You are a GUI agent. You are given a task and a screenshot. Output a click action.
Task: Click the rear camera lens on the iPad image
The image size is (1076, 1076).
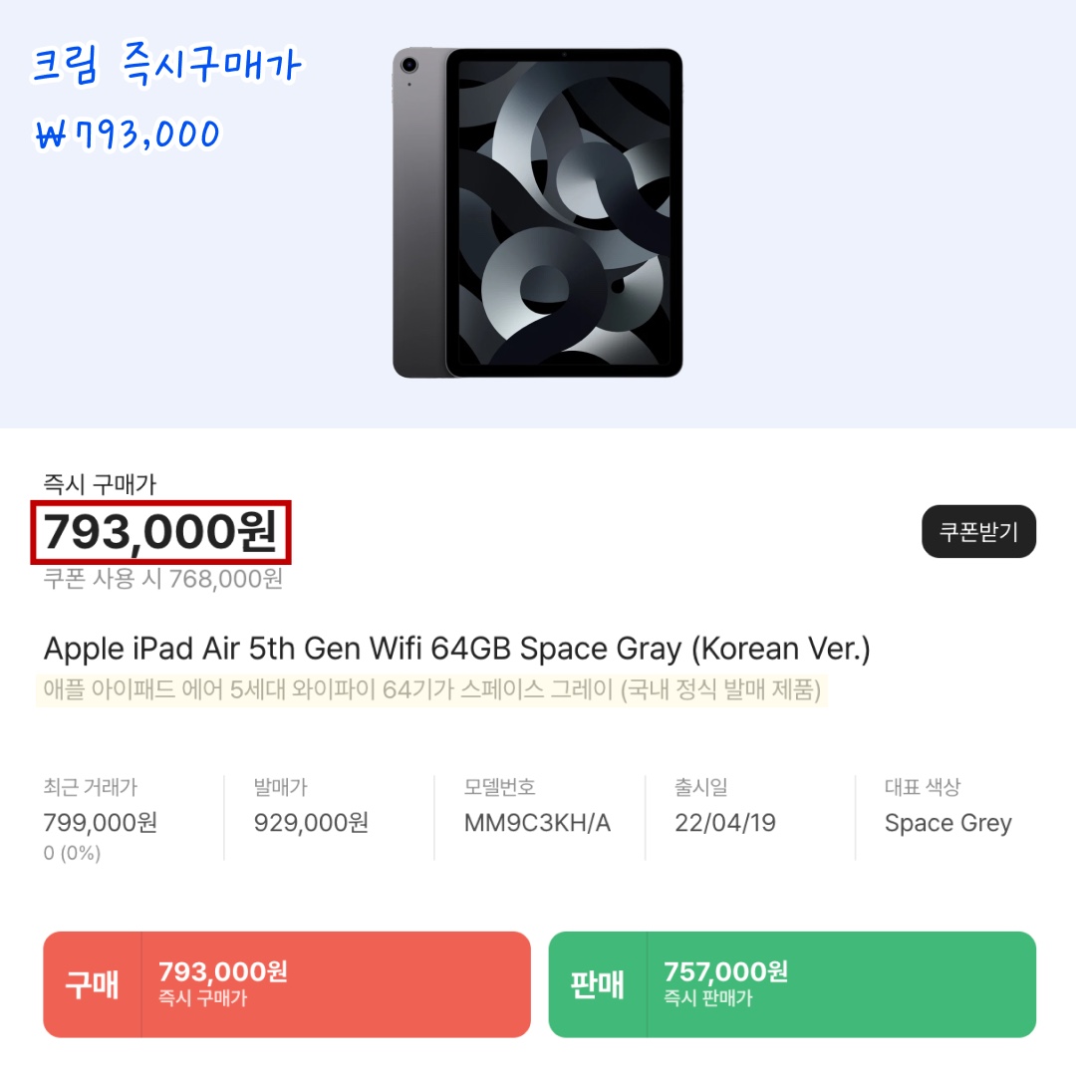coord(407,66)
